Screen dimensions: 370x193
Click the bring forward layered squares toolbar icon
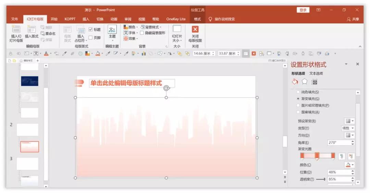180,54
